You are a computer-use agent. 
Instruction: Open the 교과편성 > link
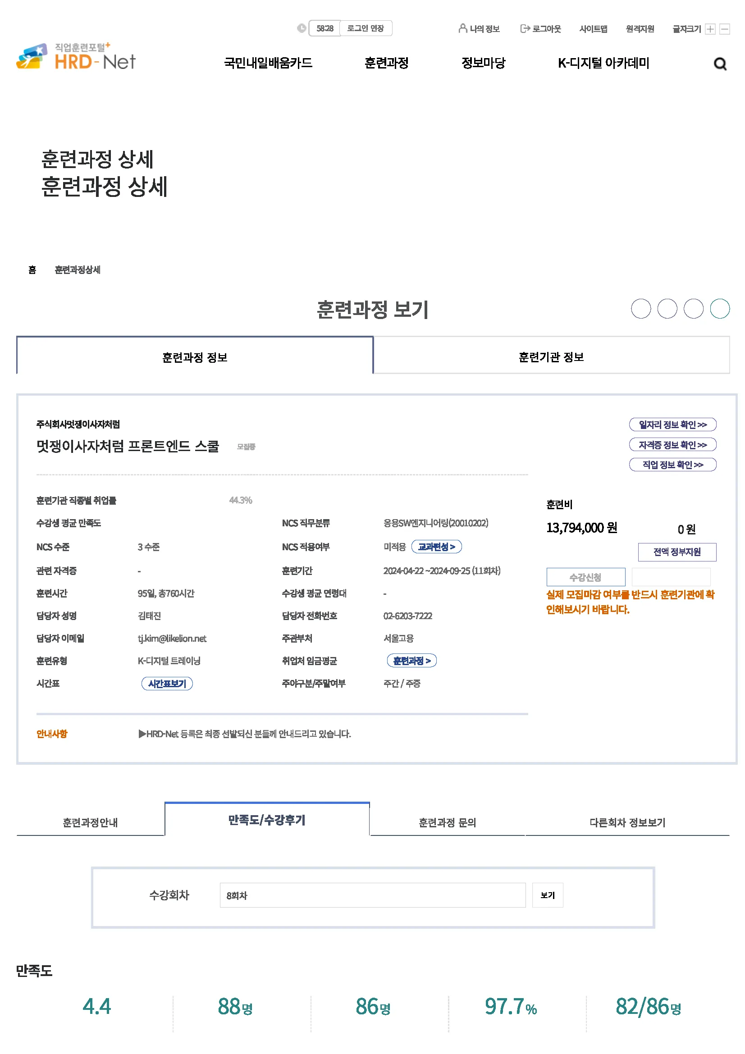pos(436,547)
